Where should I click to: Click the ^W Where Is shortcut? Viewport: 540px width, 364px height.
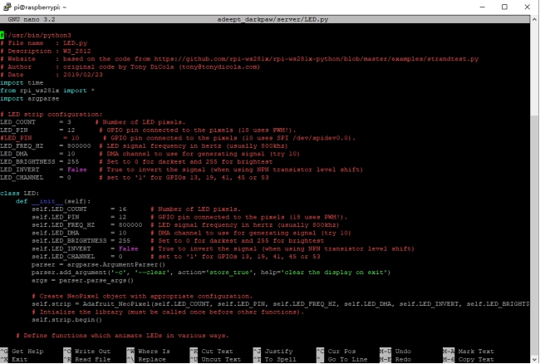[x=149, y=352]
